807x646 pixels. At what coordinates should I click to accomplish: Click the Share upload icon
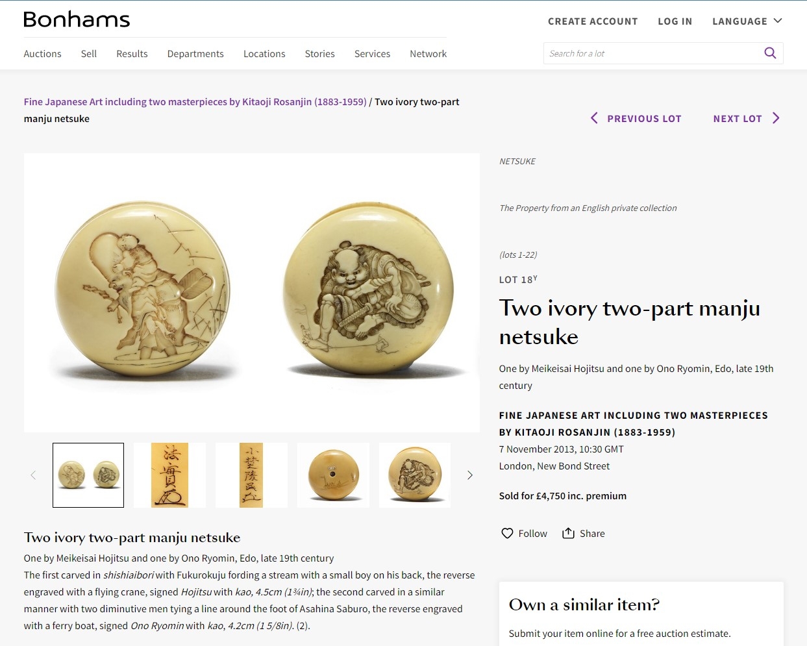coord(568,533)
